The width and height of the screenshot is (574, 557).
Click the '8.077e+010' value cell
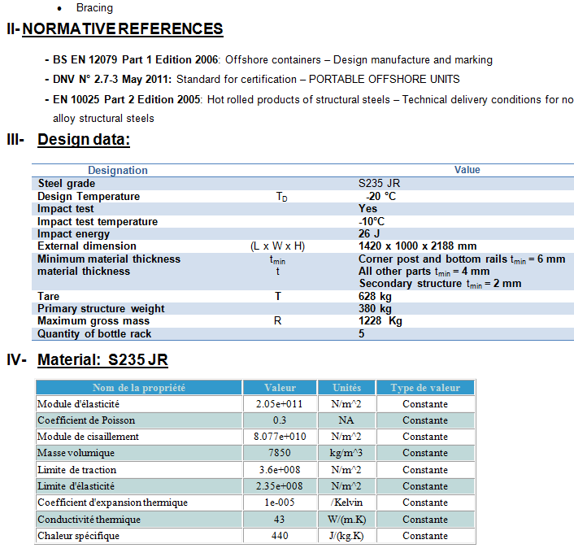(x=280, y=437)
